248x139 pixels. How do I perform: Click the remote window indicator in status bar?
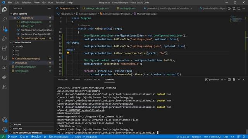[x=3, y=137]
